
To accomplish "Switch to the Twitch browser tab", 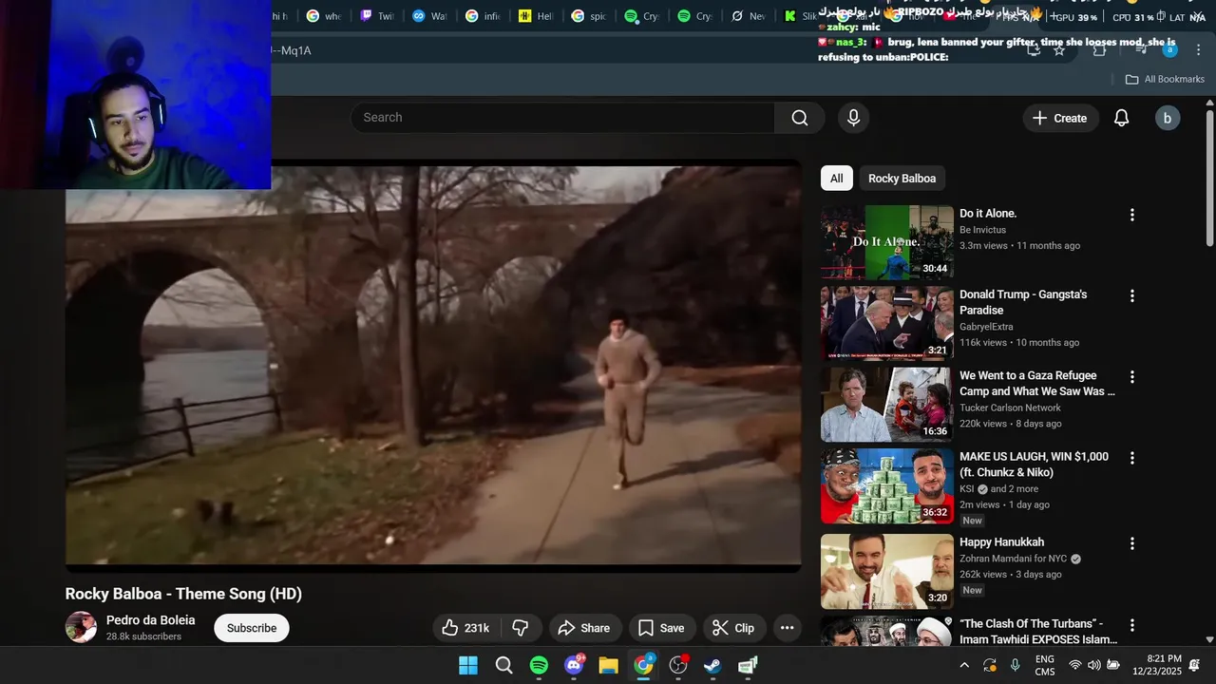I will [x=377, y=16].
